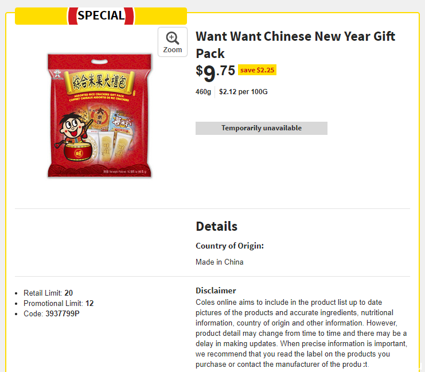Select the $2.12 per 100G unit price

pos(243,92)
